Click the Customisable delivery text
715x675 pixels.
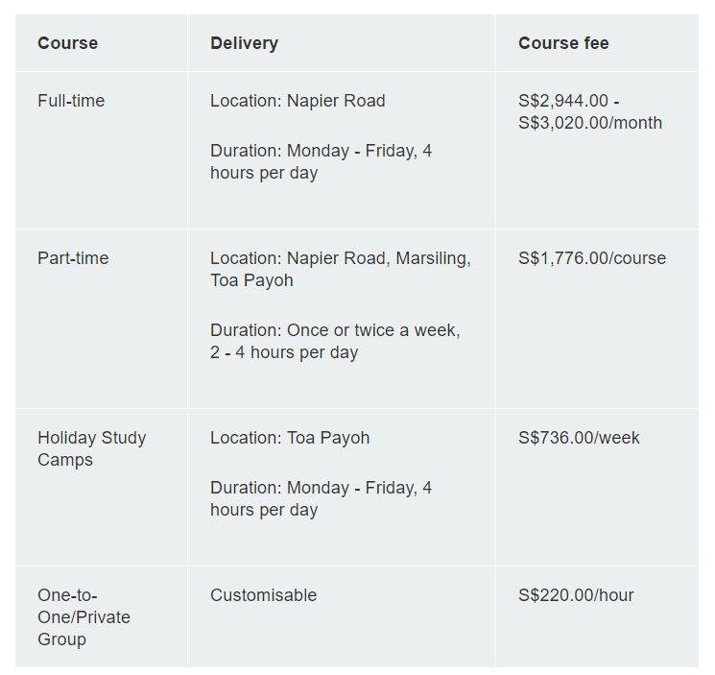point(263,595)
